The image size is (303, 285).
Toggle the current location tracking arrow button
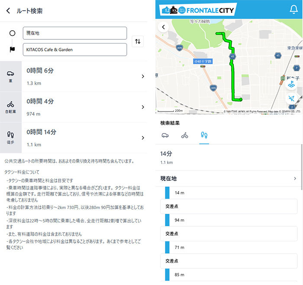(x=292, y=99)
